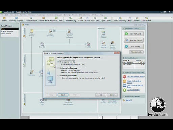The width and height of the screenshot is (173, 130).
Task: Cancel the Open or Restore dialog
Action: (x=112, y=95)
